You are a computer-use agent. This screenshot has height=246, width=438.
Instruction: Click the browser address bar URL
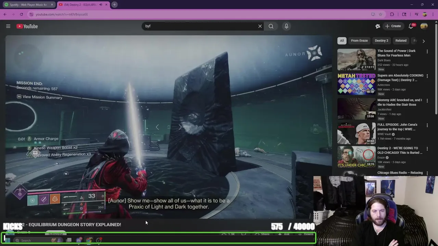tap(62, 14)
